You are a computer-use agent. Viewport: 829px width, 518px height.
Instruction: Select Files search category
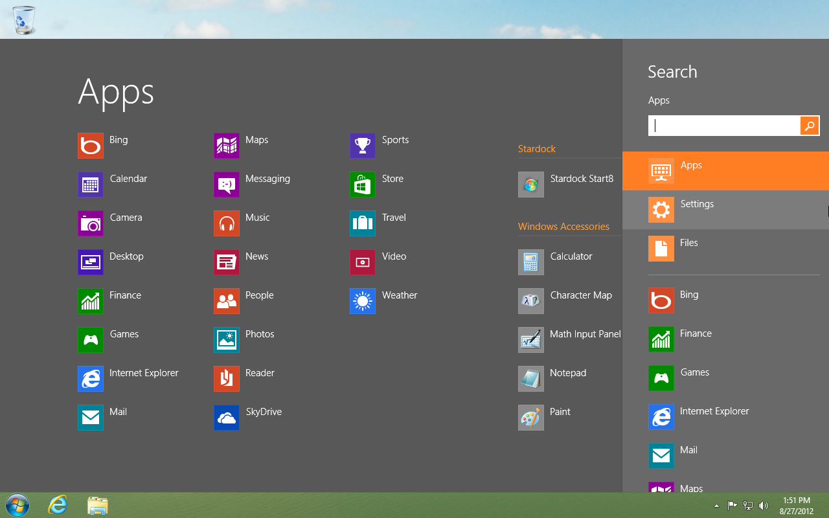[x=725, y=249]
